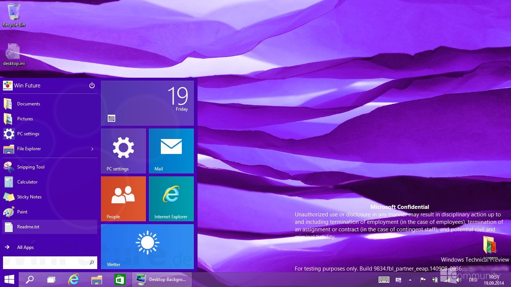Launch File Explorer from the Start menu list

[x=50, y=149]
